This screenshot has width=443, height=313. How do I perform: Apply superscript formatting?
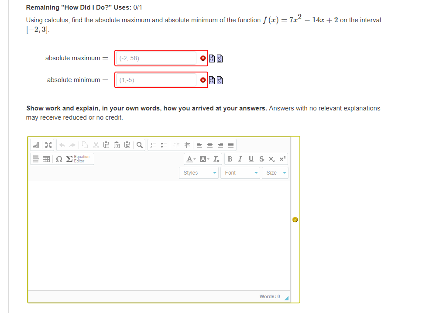[282, 159]
